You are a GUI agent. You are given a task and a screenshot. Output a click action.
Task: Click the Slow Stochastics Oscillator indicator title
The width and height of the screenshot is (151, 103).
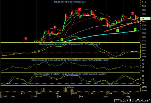click(x=70, y=74)
